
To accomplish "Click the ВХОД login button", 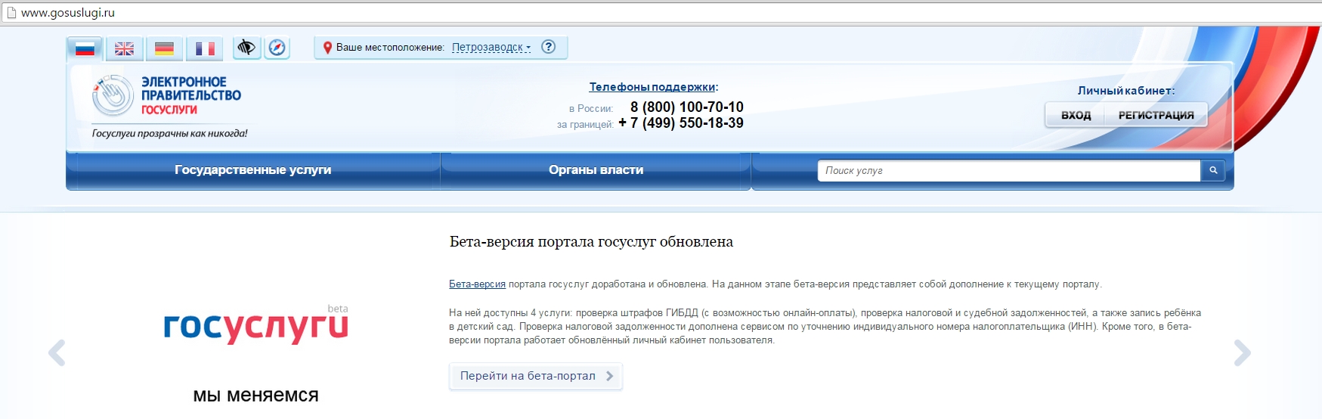I will 1076,115.
